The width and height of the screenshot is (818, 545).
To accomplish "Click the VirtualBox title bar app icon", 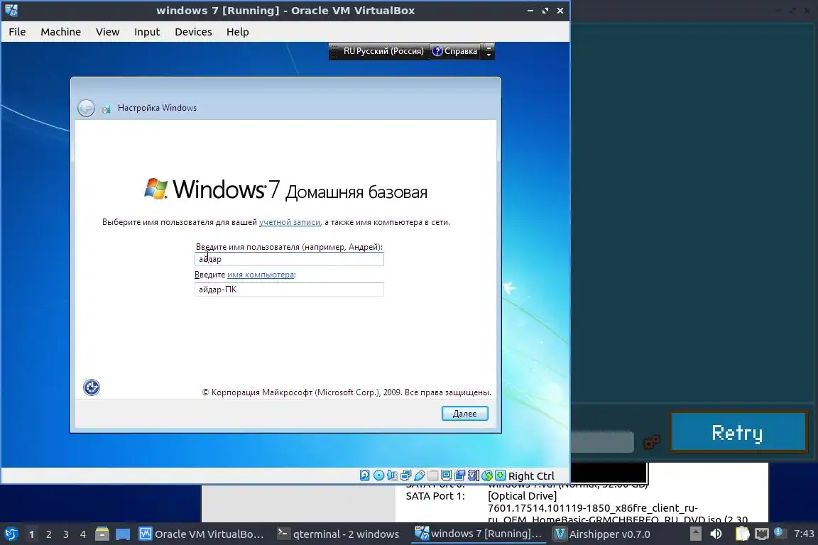I will point(11,10).
